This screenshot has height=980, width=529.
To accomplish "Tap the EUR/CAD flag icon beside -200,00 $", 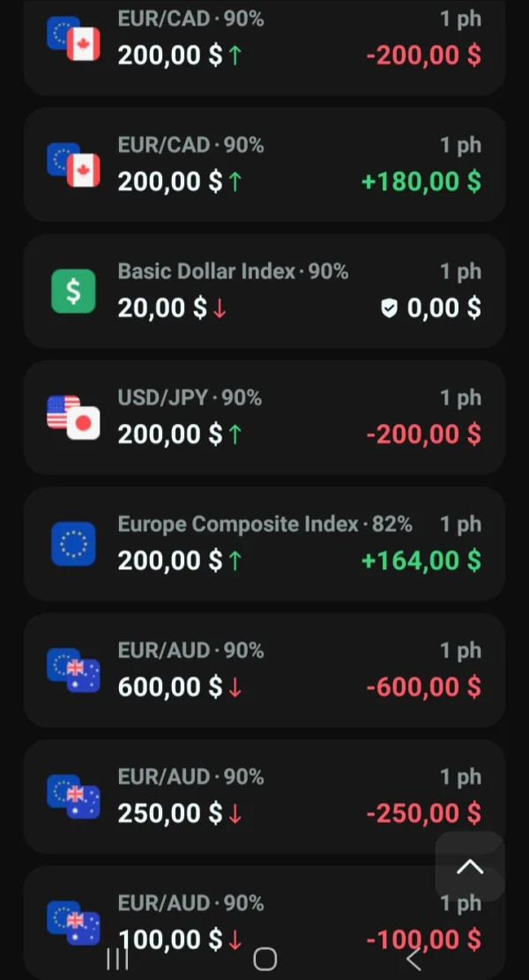I will (x=73, y=39).
